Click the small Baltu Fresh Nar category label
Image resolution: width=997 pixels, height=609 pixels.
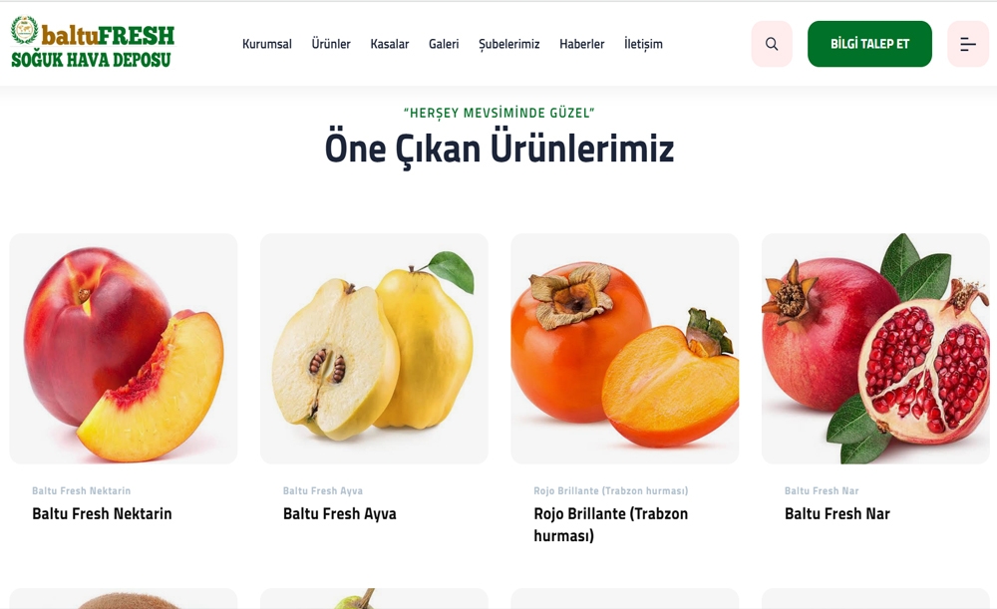822,490
